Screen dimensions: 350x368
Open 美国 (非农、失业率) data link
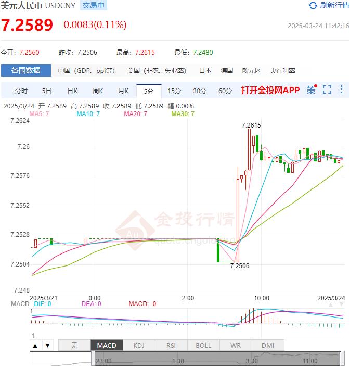point(157,71)
